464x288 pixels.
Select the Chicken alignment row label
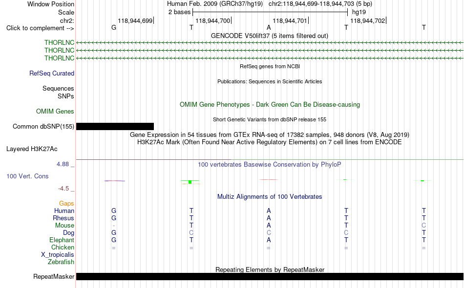point(63,247)
